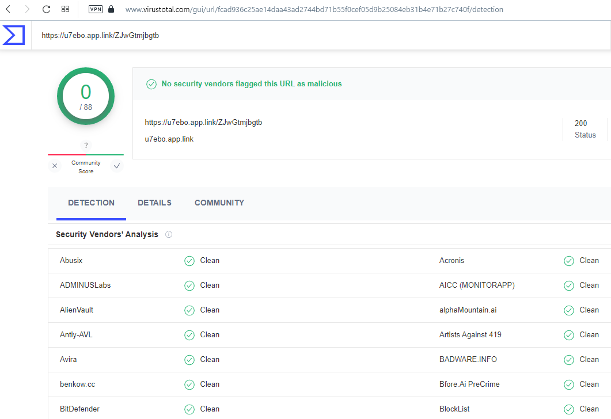The width and height of the screenshot is (611, 419).
Task: Click the VPN badge in address bar
Action: [x=96, y=9]
